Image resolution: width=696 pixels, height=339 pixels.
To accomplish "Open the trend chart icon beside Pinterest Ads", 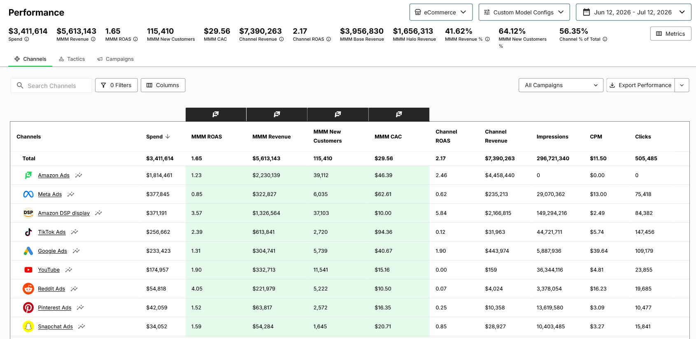I will click(80, 308).
